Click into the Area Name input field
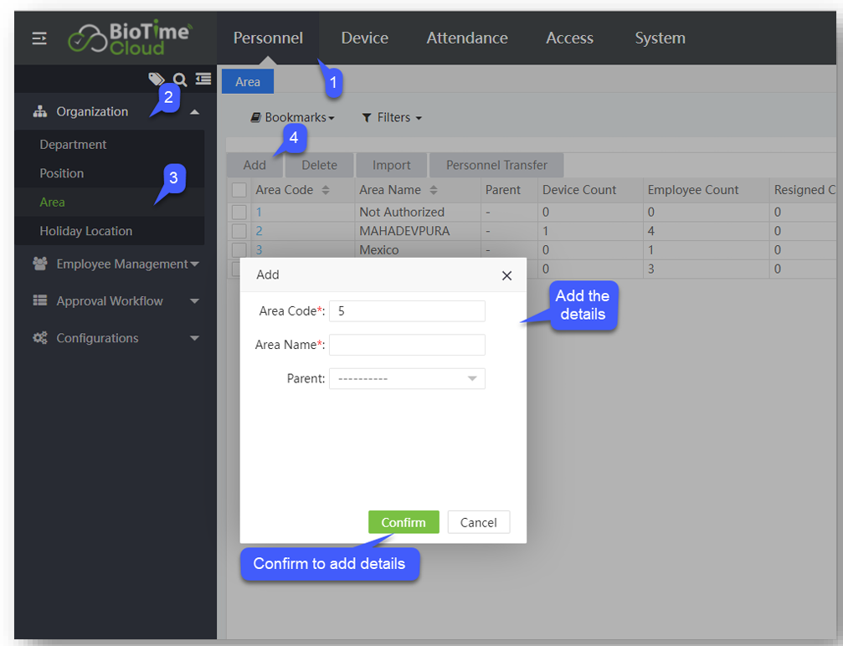The image size is (843, 646). point(407,345)
